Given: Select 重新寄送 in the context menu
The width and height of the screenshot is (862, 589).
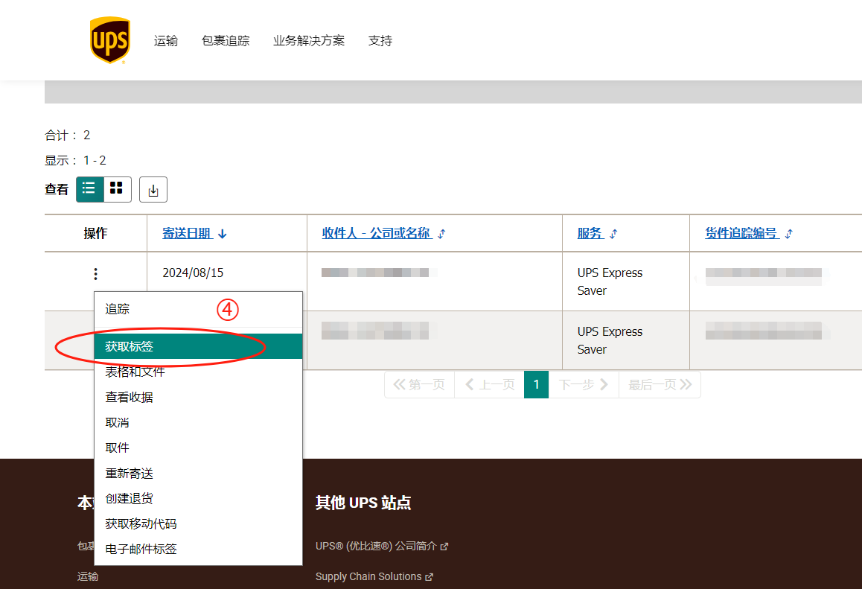Looking at the screenshot, I should 199,473.
